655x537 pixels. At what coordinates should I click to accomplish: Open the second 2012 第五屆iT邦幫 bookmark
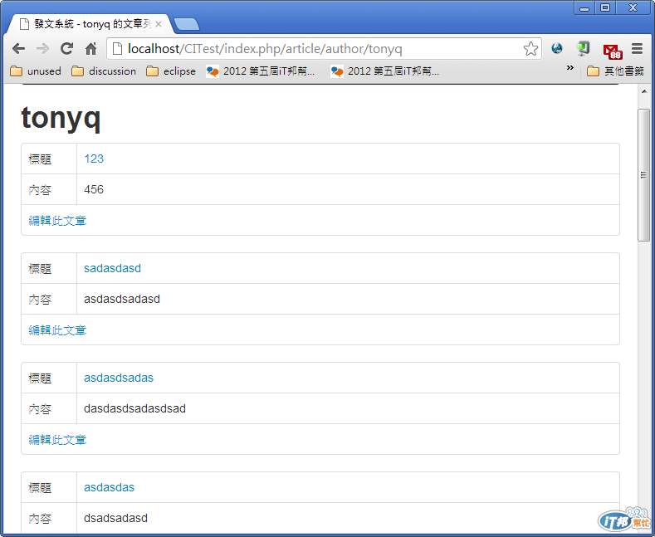[384, 71]
